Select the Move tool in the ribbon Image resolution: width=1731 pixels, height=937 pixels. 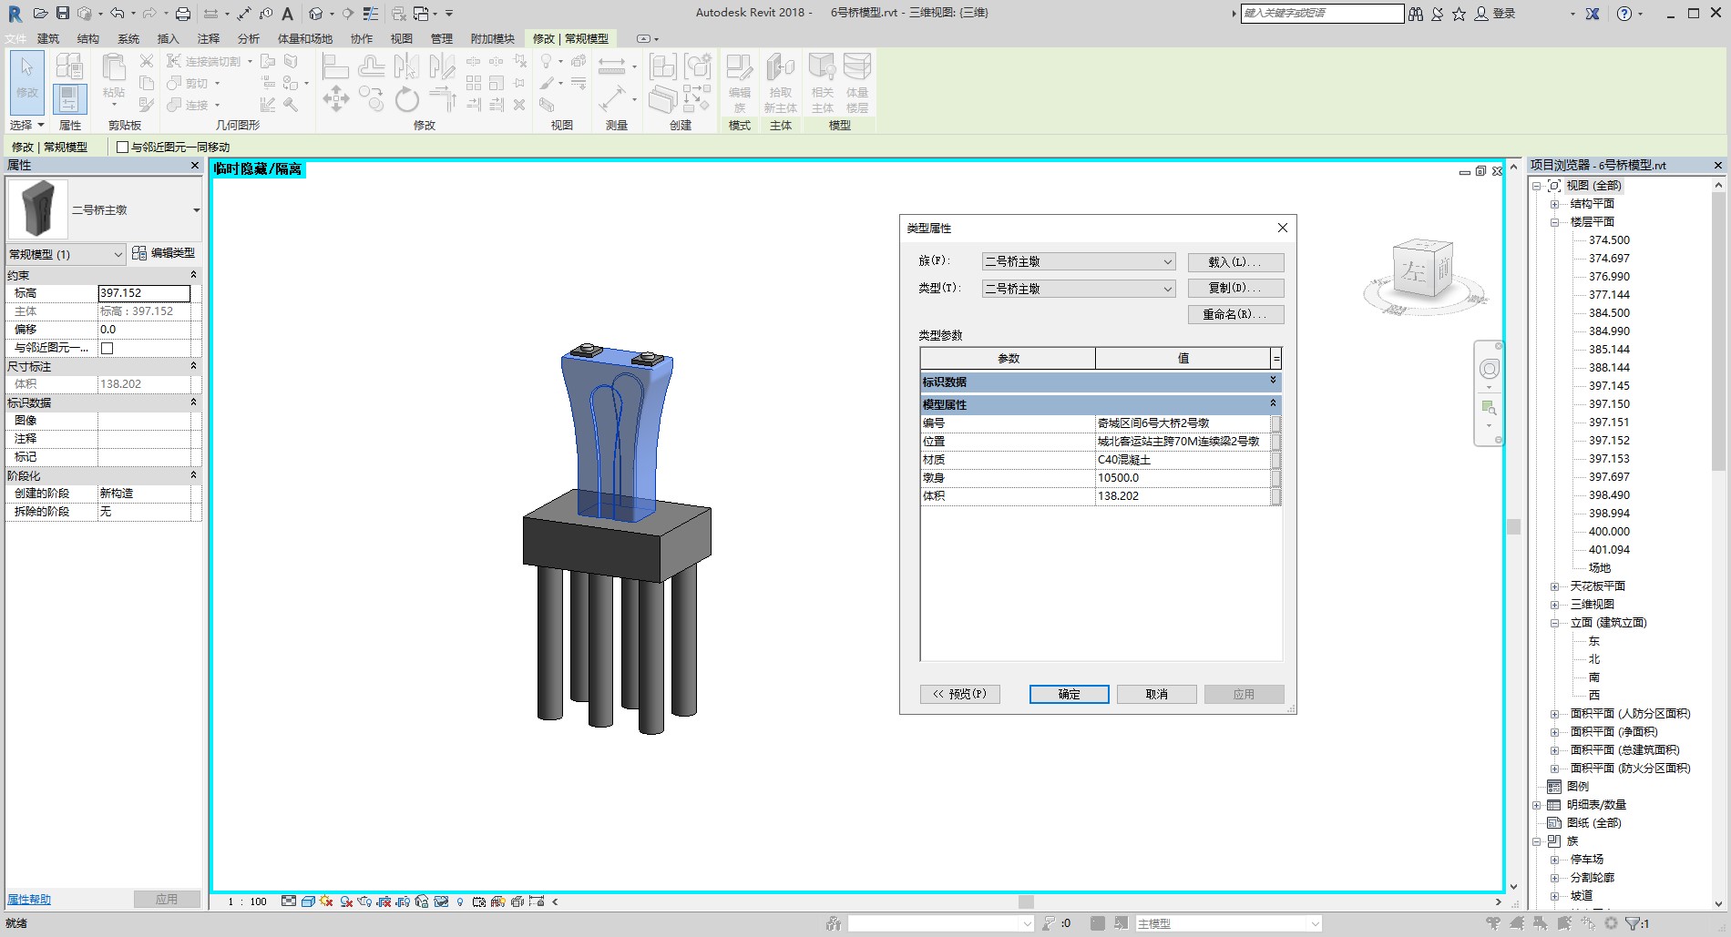point(335,98)
